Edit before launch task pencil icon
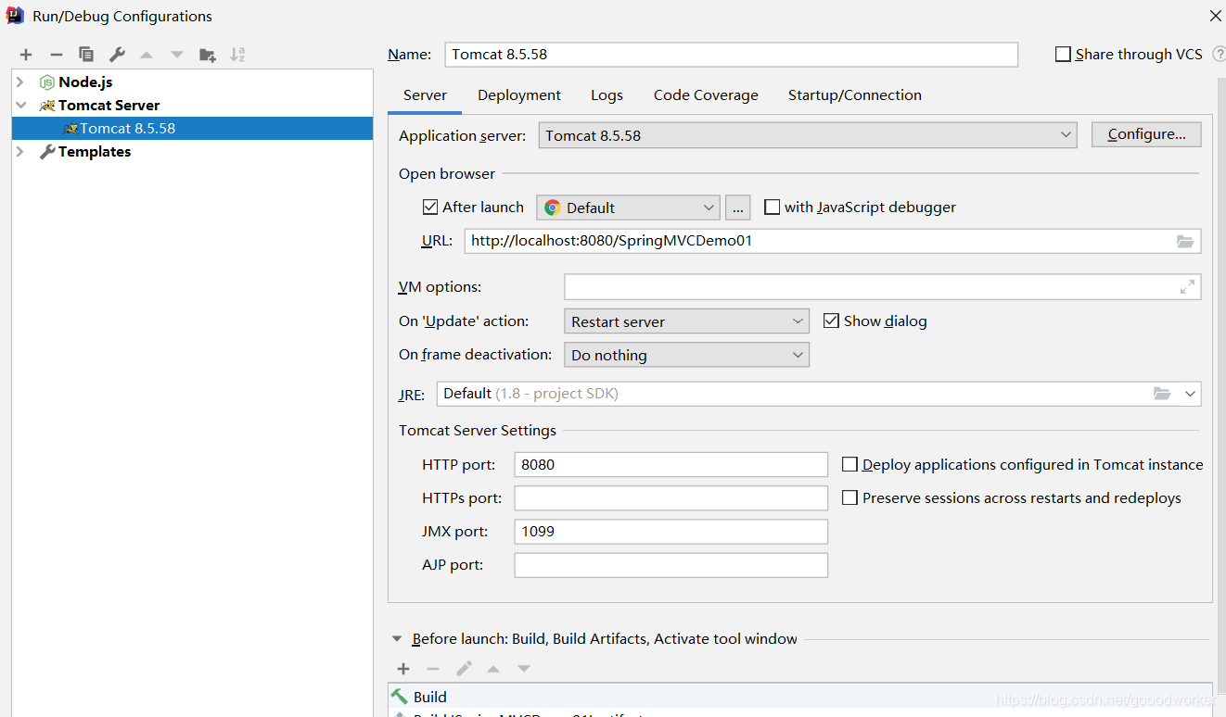 [464, 669]
